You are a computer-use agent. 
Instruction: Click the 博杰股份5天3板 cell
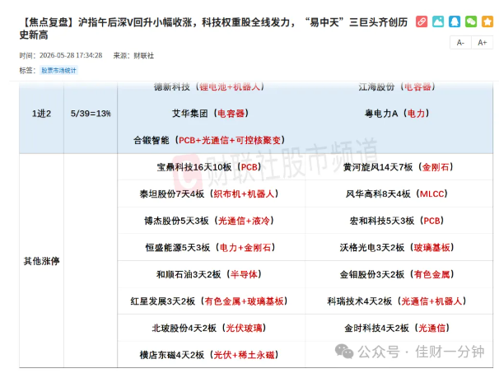point(212,221)
